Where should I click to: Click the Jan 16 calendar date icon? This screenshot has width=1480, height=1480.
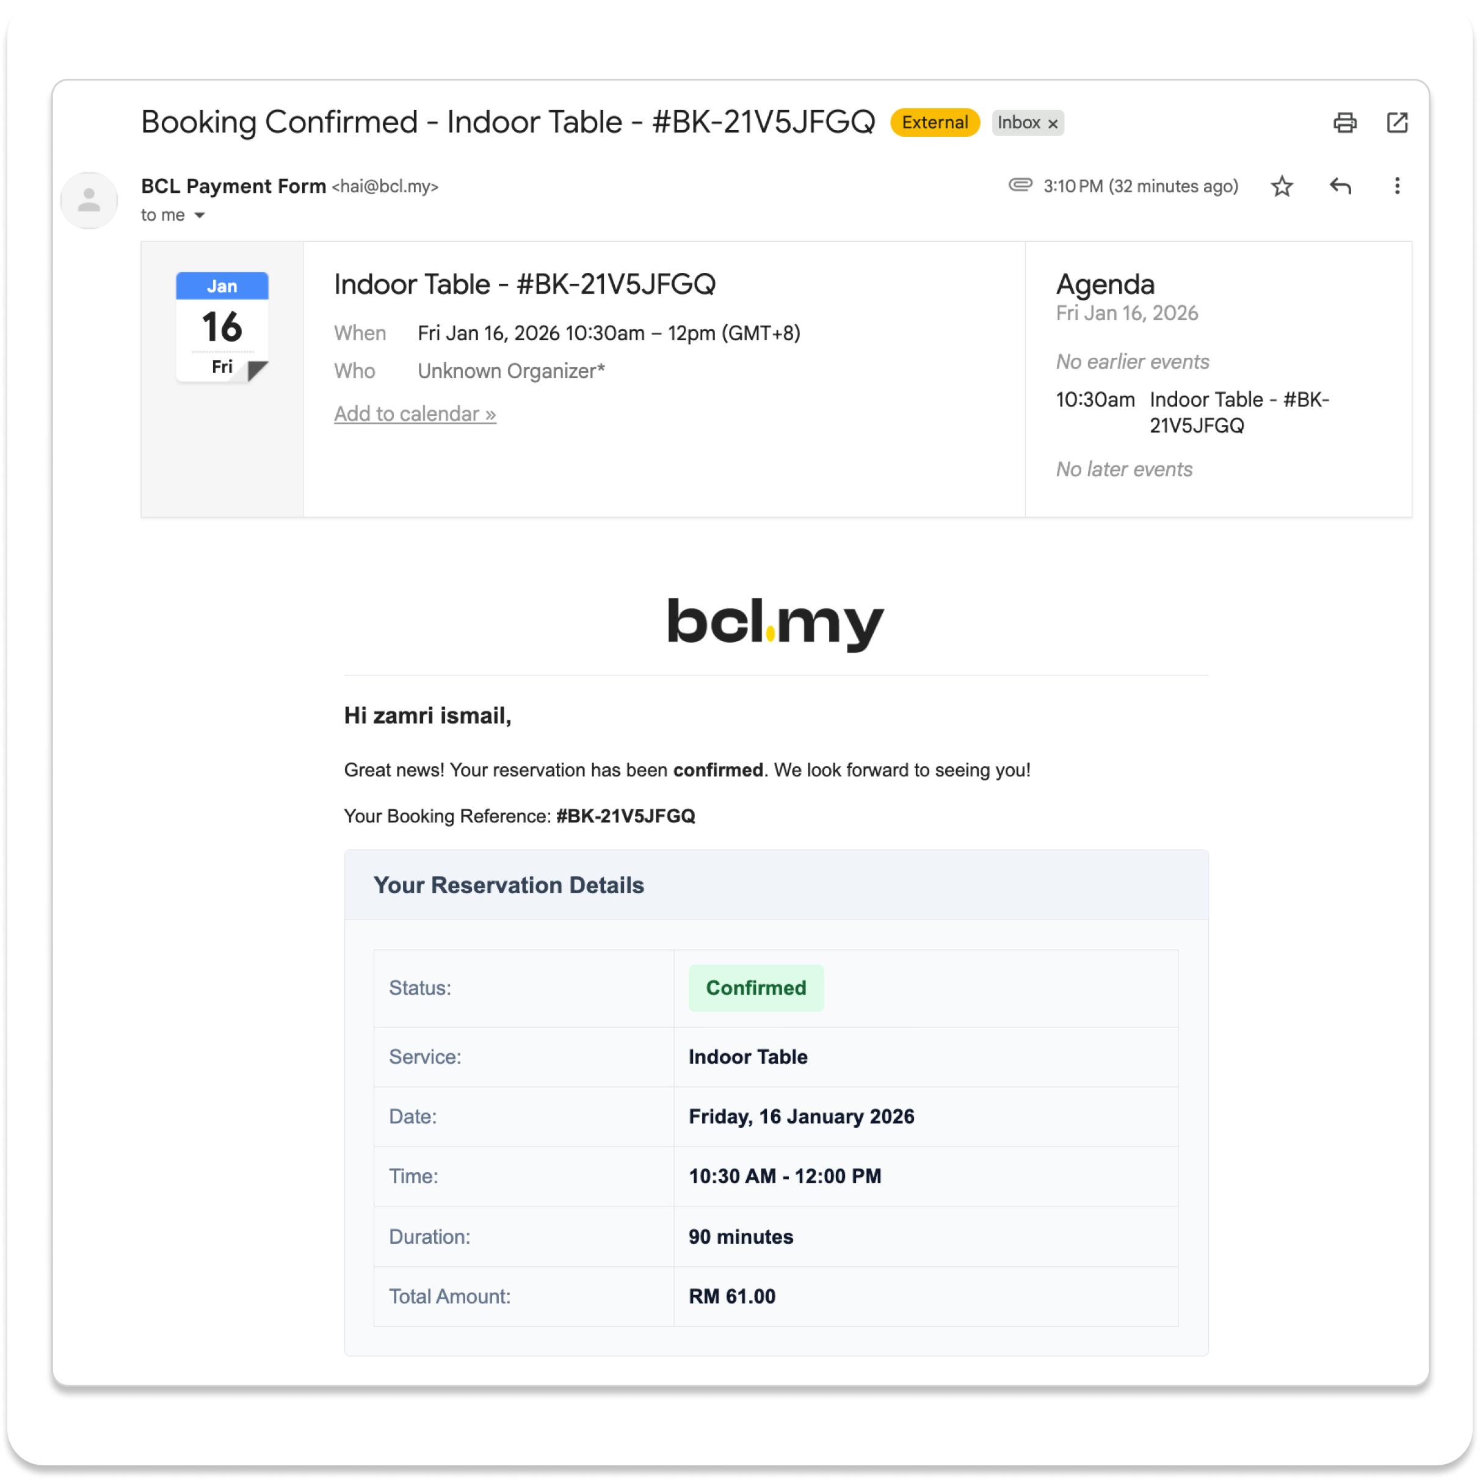coord(222,327)
